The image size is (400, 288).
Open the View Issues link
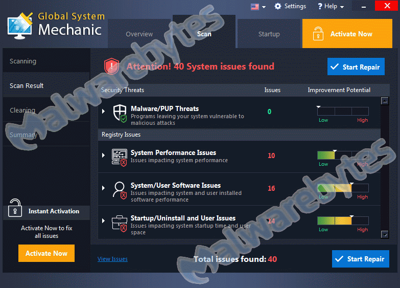pos(112,259)
